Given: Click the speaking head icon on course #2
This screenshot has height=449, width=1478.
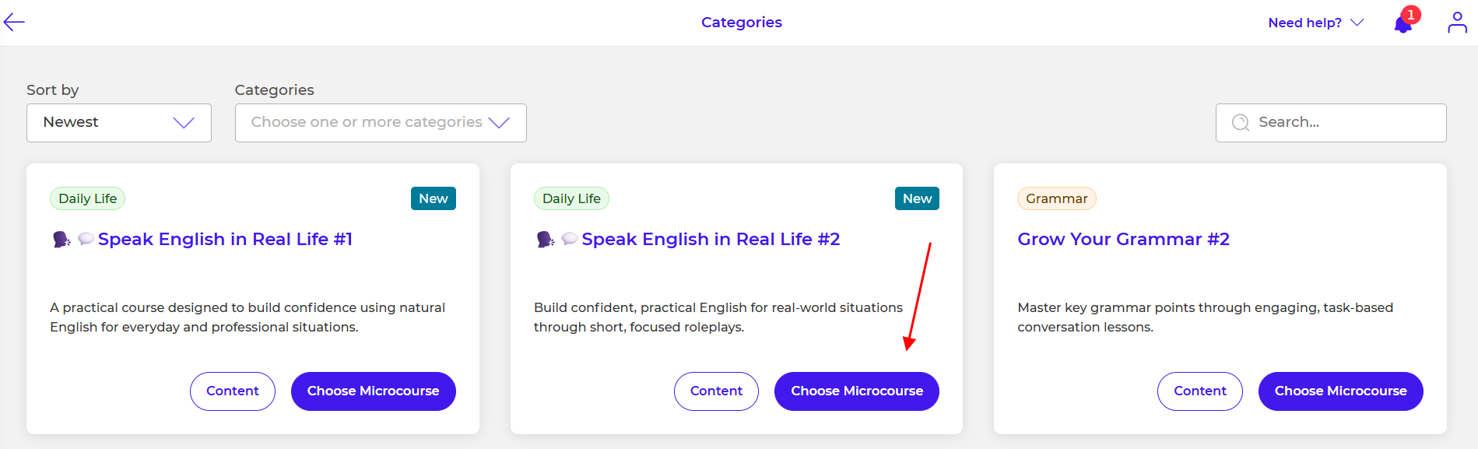Looking at the screenshot, I should (546, 240).
